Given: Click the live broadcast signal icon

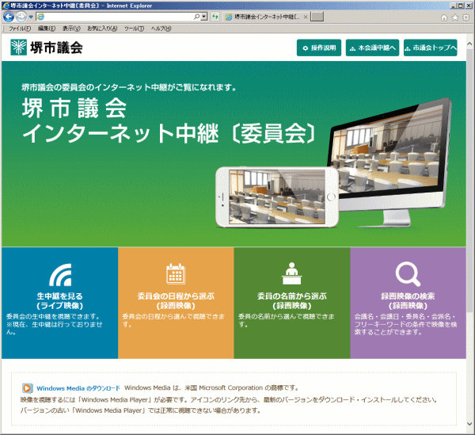Looking at the screenshot, I should tap(60, 275).
